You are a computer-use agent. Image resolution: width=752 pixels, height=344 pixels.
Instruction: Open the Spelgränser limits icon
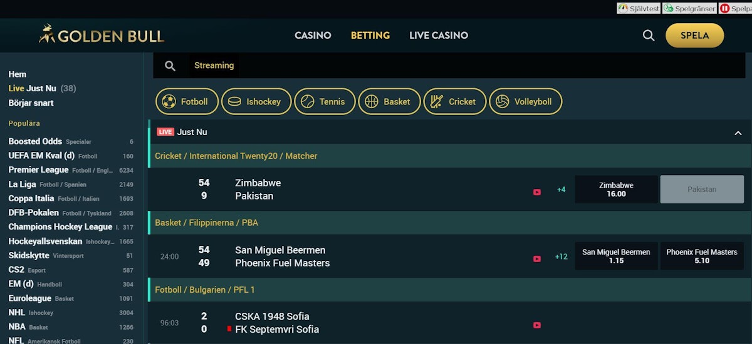coord(689,8)
